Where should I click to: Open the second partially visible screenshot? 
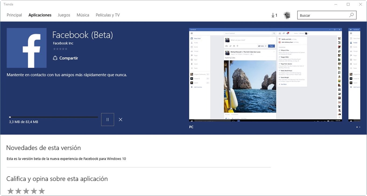coord(354,75)
